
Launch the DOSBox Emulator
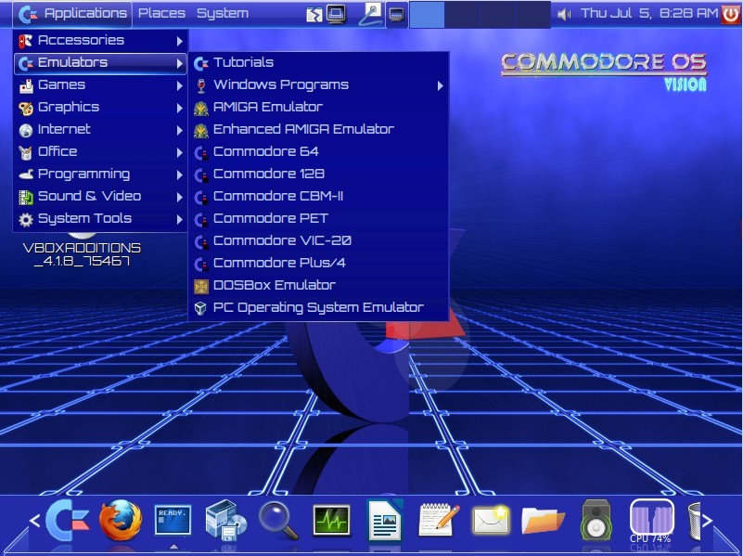coord(318,285)
